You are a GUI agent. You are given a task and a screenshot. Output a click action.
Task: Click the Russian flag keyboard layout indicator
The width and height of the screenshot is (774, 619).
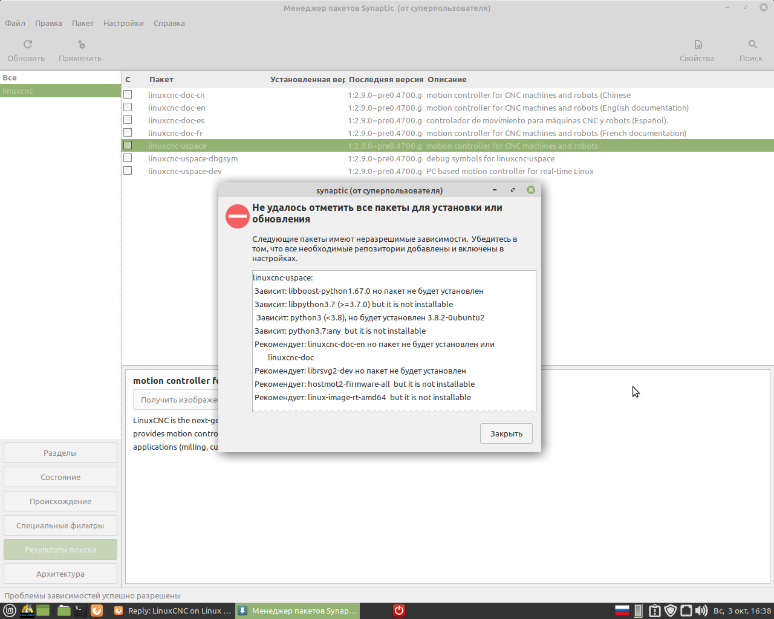622,611
